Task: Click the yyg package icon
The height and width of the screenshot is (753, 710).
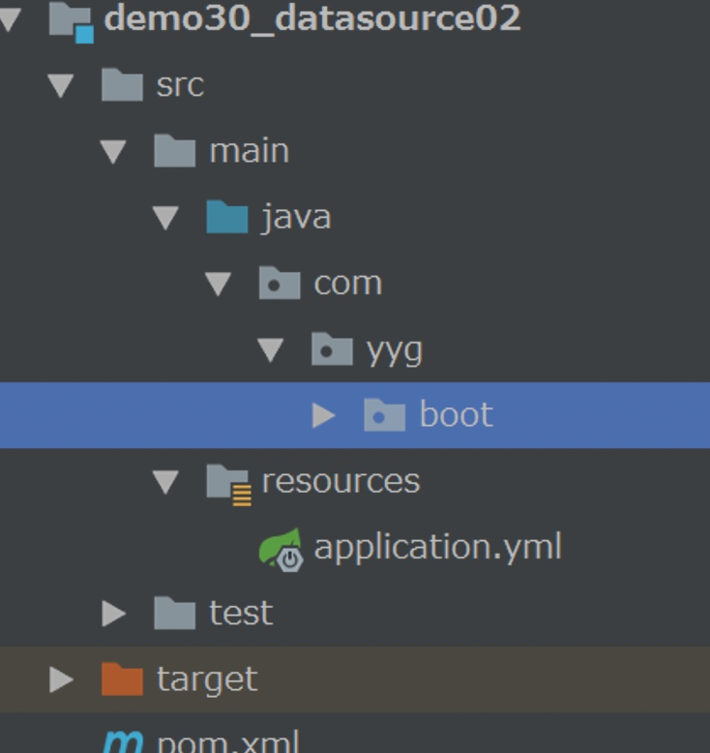Action: click(x=332, y=349)
